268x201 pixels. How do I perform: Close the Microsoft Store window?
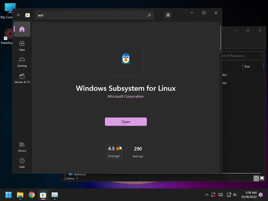216,13
